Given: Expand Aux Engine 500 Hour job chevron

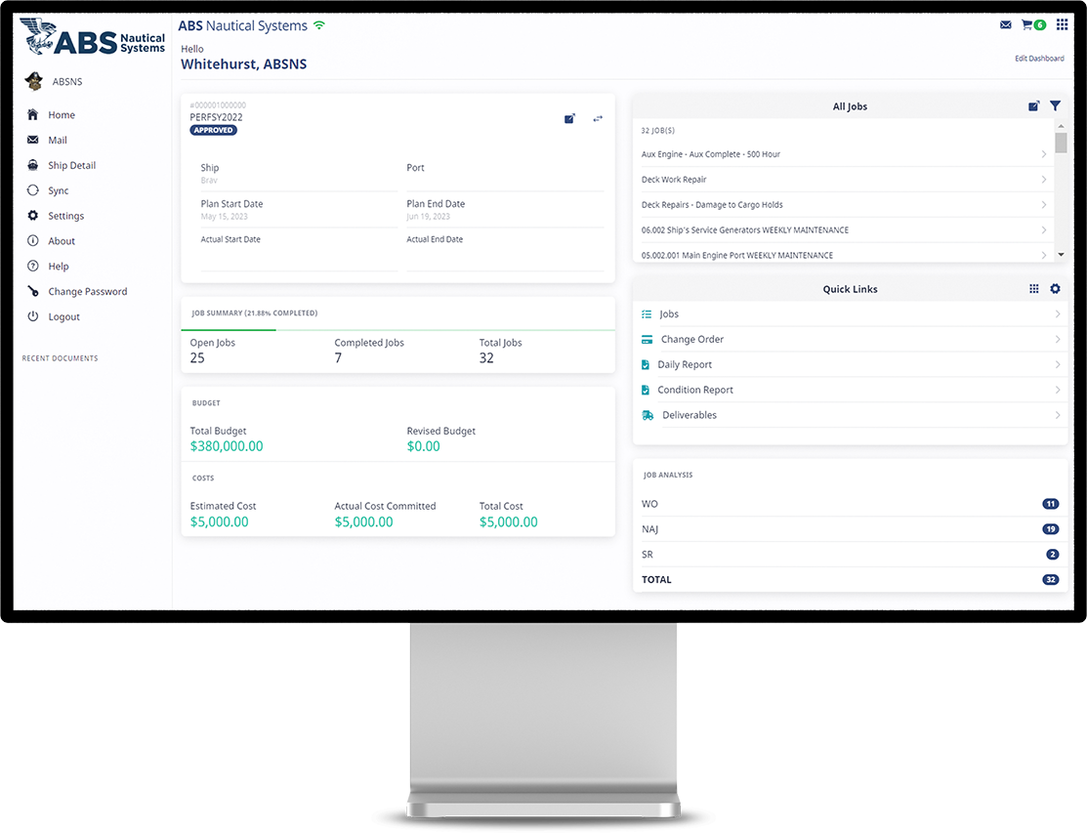Looking at the screenshot, I should click(1043, 154).
